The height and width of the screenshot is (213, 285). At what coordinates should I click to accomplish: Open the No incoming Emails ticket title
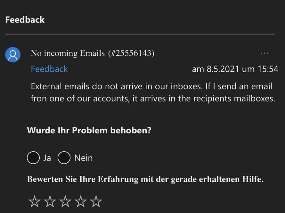[68, 53]
